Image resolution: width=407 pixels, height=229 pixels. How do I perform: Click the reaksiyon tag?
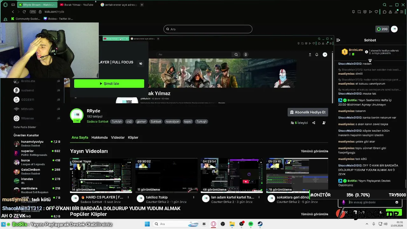(173, 121)
